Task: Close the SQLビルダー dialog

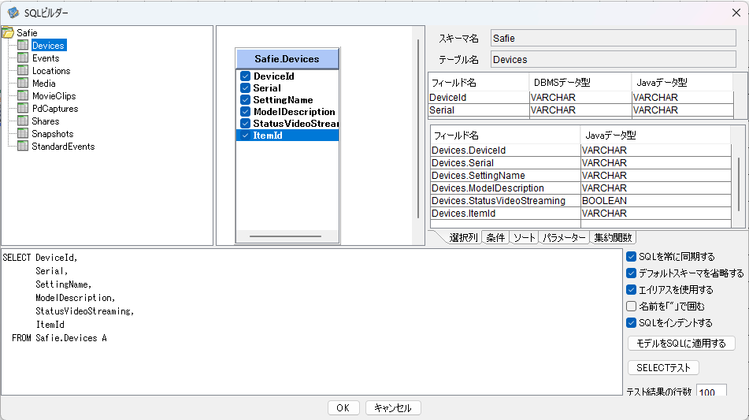Action: (x=736, y=13)
